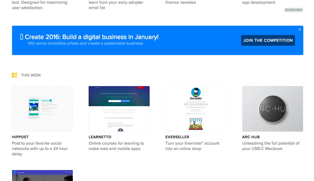Click the Sponsored badge
Viewport: 314px width, 181px height.
point(293,10)
